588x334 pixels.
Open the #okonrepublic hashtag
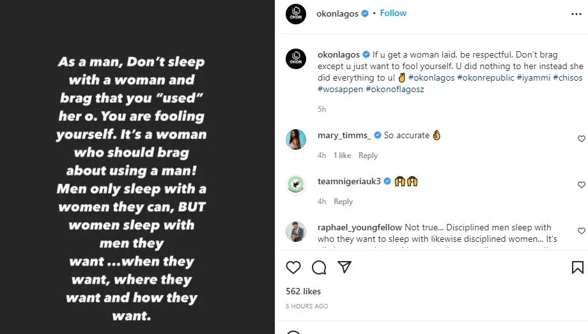coord(483,77)
